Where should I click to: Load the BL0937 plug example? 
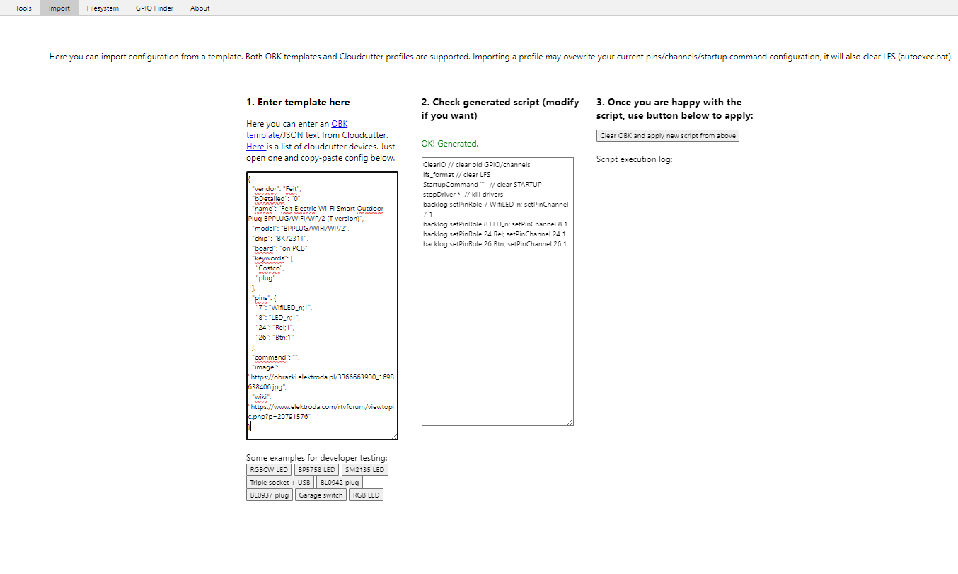click(x=270, y=495)
